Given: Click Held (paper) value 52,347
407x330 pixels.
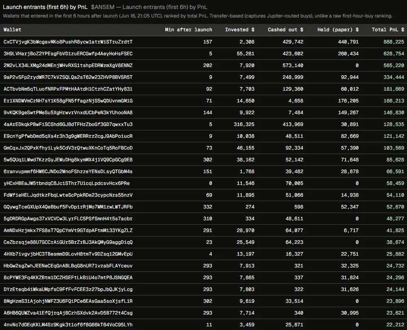Looking at the screenshot, I should (x=350, y=207).
